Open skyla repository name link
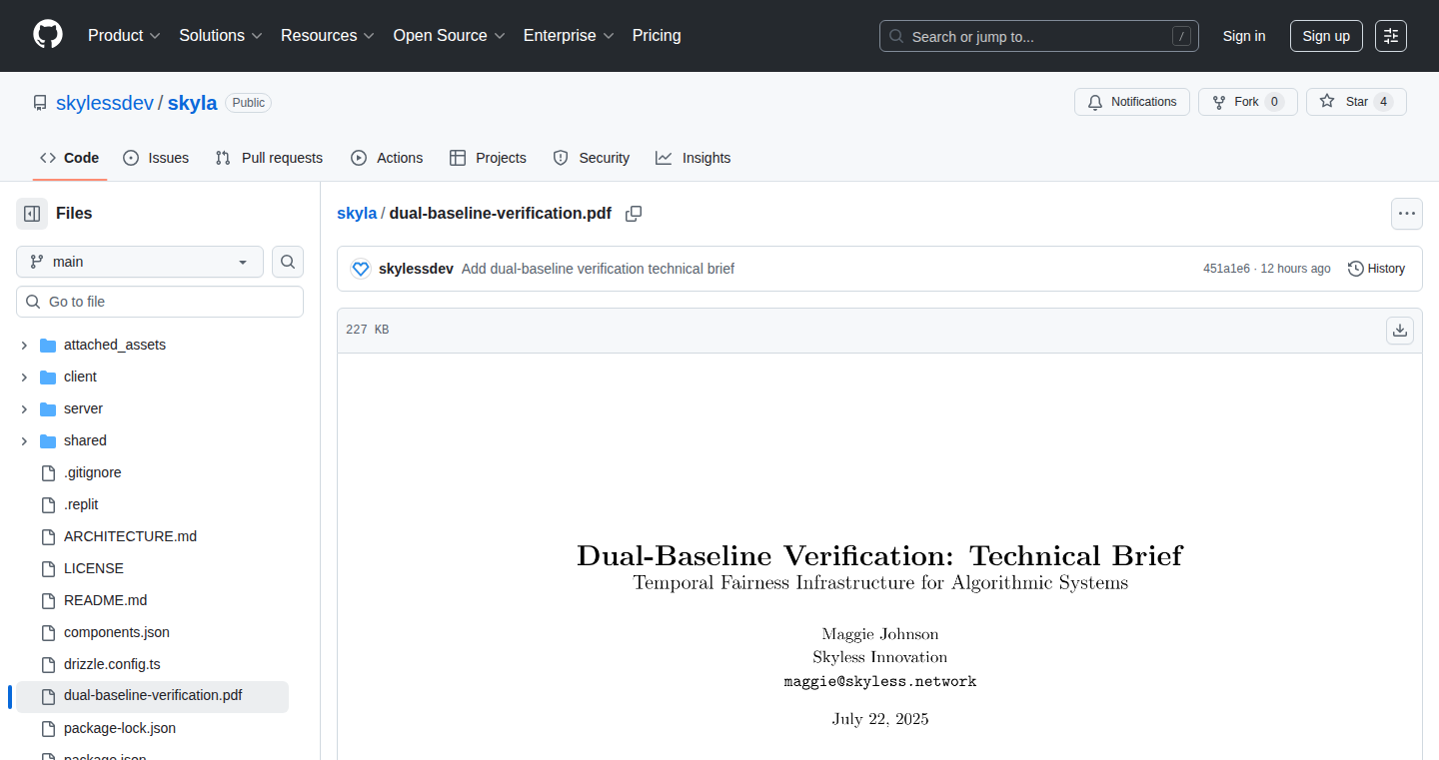 click(x=193, y=103)
